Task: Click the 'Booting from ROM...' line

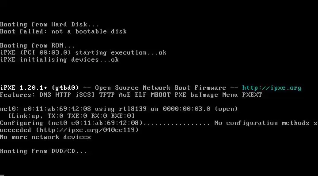Action: [x=37, y=46]
